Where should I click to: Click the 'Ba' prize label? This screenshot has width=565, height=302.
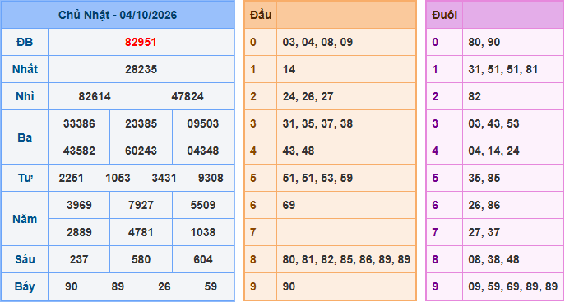[25, 137]
